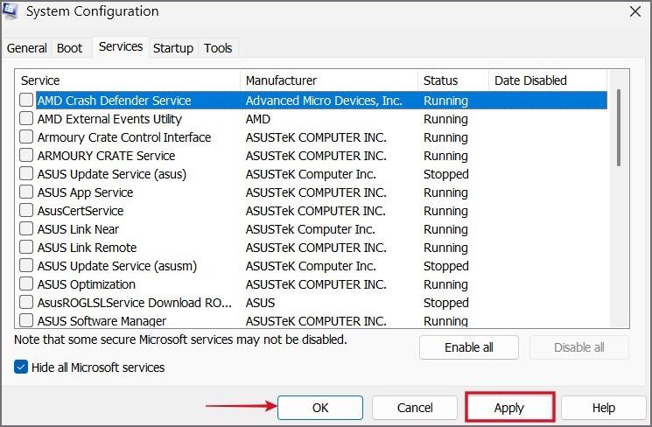Click Stopped status of ASUS Update Service (asus)
652x427 pixels.
(445, 174)
